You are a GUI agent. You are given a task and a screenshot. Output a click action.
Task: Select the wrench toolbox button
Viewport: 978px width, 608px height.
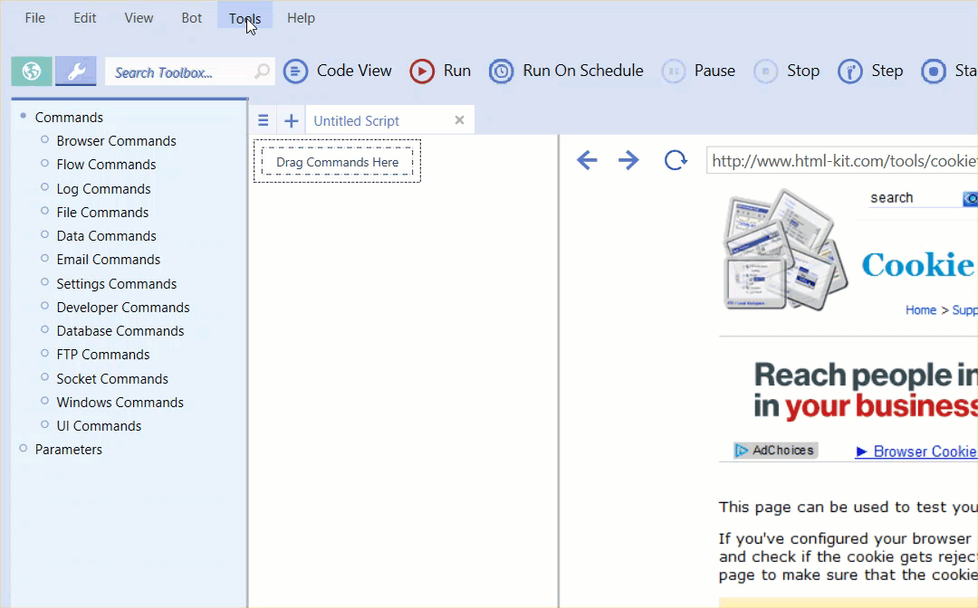point(76,71)
